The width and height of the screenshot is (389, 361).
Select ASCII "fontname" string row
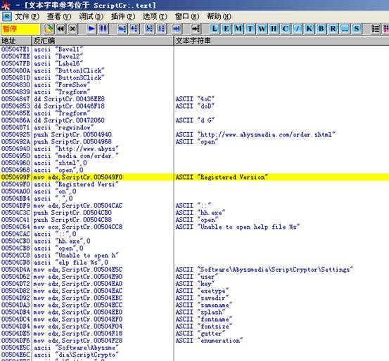(x=194, y=320)
